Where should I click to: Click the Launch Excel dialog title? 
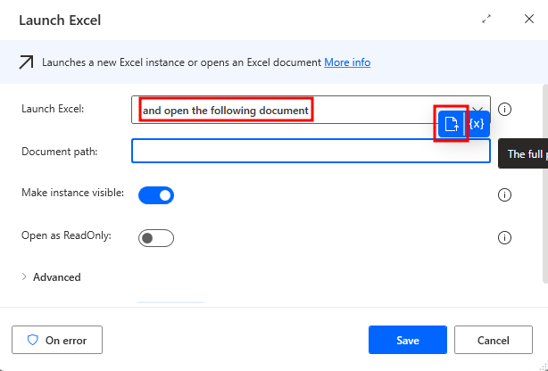pos(60,21)
